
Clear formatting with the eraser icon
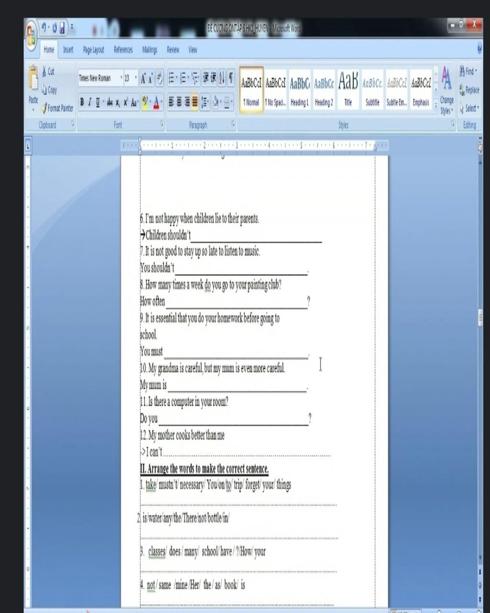[x=160, y=78]
